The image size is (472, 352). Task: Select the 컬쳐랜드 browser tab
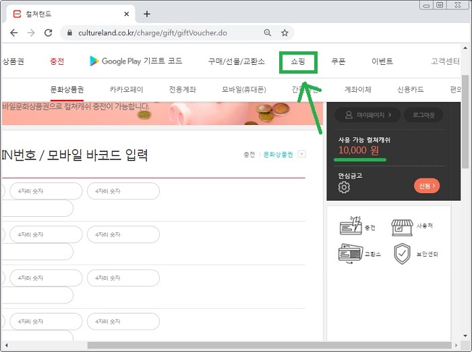pyautogui.click(x=71, y=14)
